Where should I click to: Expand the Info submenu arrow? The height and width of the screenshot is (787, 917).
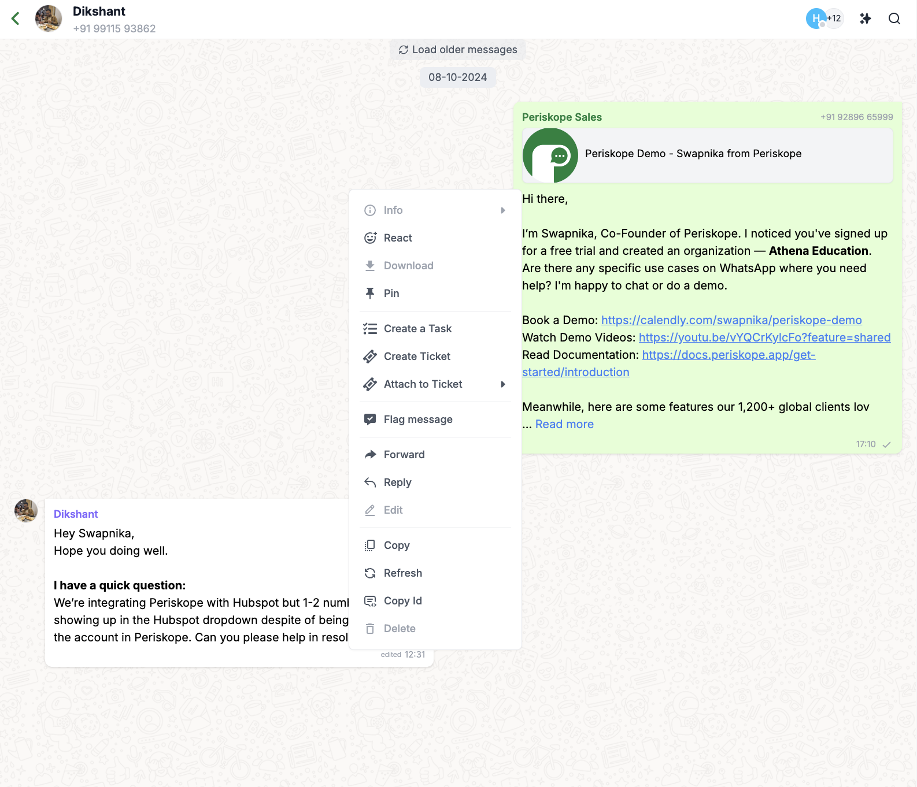[503, 210]
